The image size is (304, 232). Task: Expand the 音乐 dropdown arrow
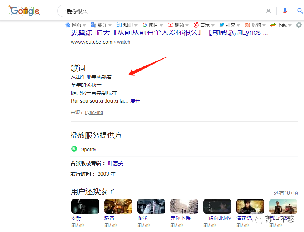[x=213, y=25]
